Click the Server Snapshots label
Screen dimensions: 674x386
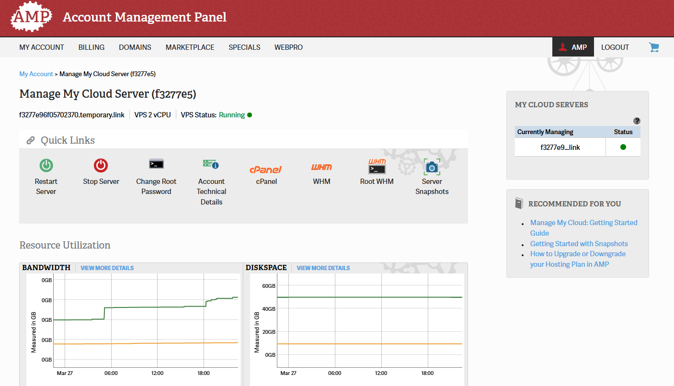pos(432,186)
